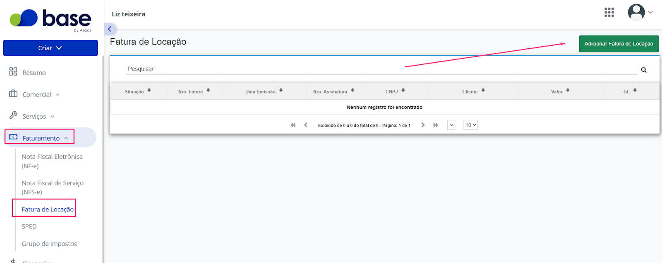This screenshot has height=263, width=662.
Task: Open the chevron beside the profile avatar
Action: [650, 12]
